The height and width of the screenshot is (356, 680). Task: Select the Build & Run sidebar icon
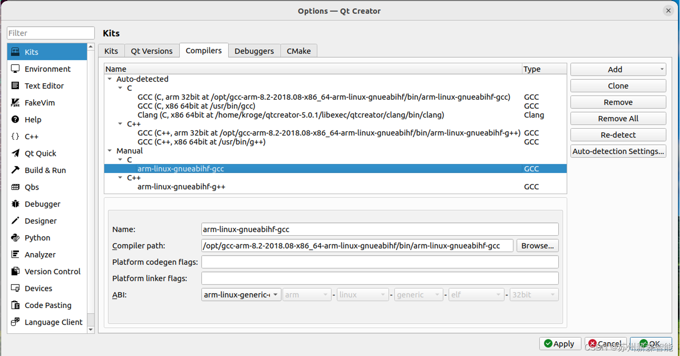pyautogui.click(x=15, y=170)
